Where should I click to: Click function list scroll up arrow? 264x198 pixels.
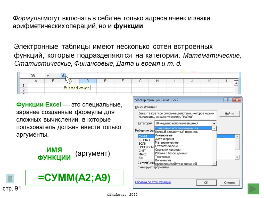tap(237, 137)
